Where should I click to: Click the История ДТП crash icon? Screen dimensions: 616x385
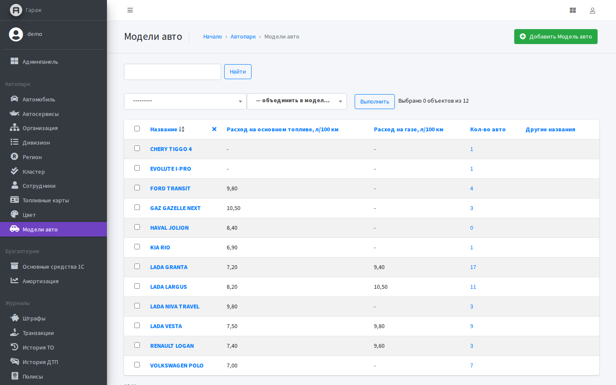(x=15, y=361)
